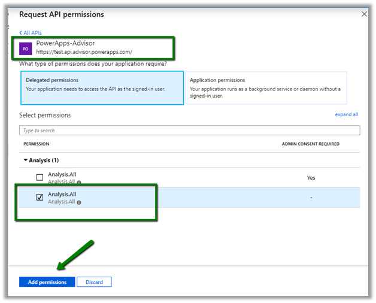Click info icon beside checked Analysis.All
The height and width of the screenshot is (303, 376).
click(x=79, y=202)
